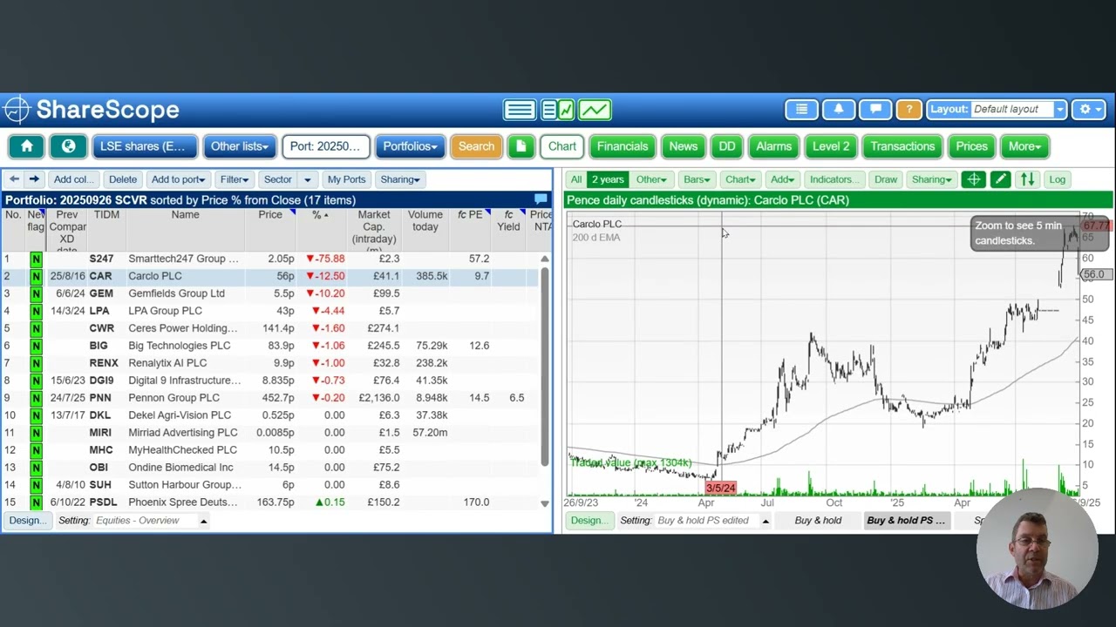Open the Indicators... dialog
The width and height of the screenshot is (1116, 627).
click(x=833, y=179)
